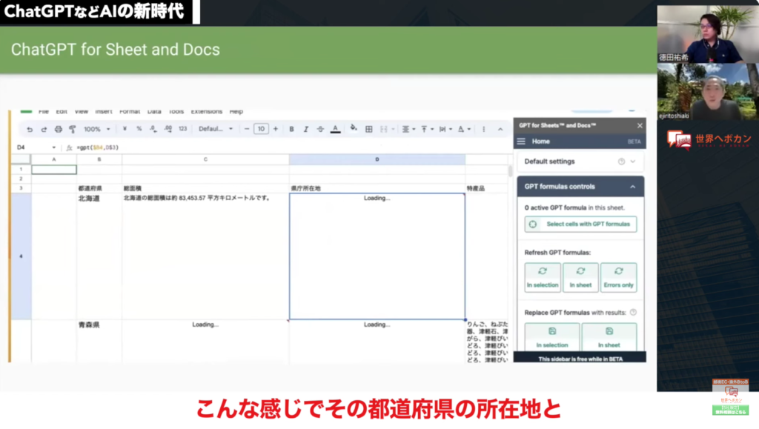Screen dimensions: 759x429
Task: Refresh GPT formulas with Errors only
Action: (x=619, y=278)
